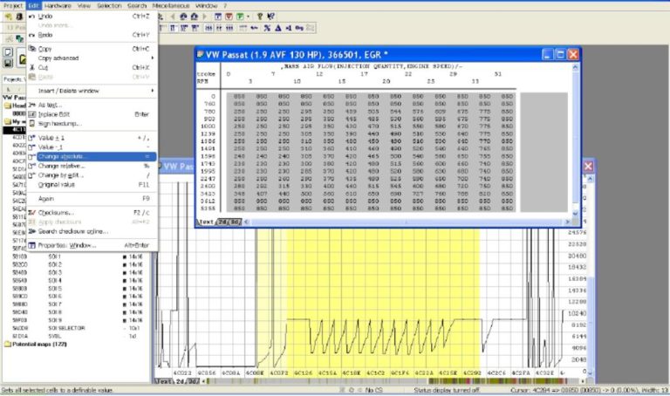
Task: Choose Redo in the Edit menu
Action: [92, 35]
